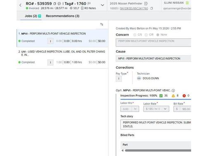
Task: Click the job 1 total $0.00
Action: coord(102,41)
